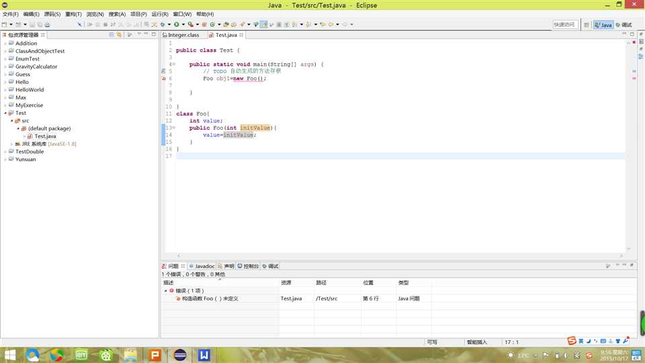Expand the JRE system library node
This screenshot has width=645, height=363.
point(12,144)
